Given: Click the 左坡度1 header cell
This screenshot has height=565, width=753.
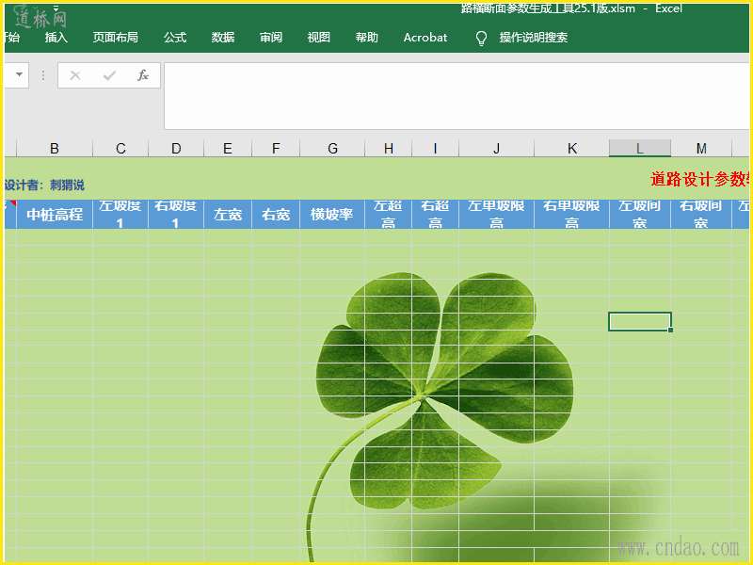Looking at the screenshot, I should [x=120, y=215].
